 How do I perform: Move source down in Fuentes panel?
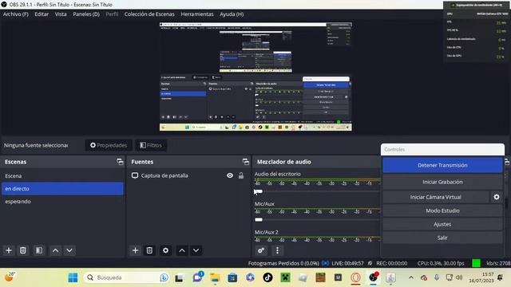[196, 250]
